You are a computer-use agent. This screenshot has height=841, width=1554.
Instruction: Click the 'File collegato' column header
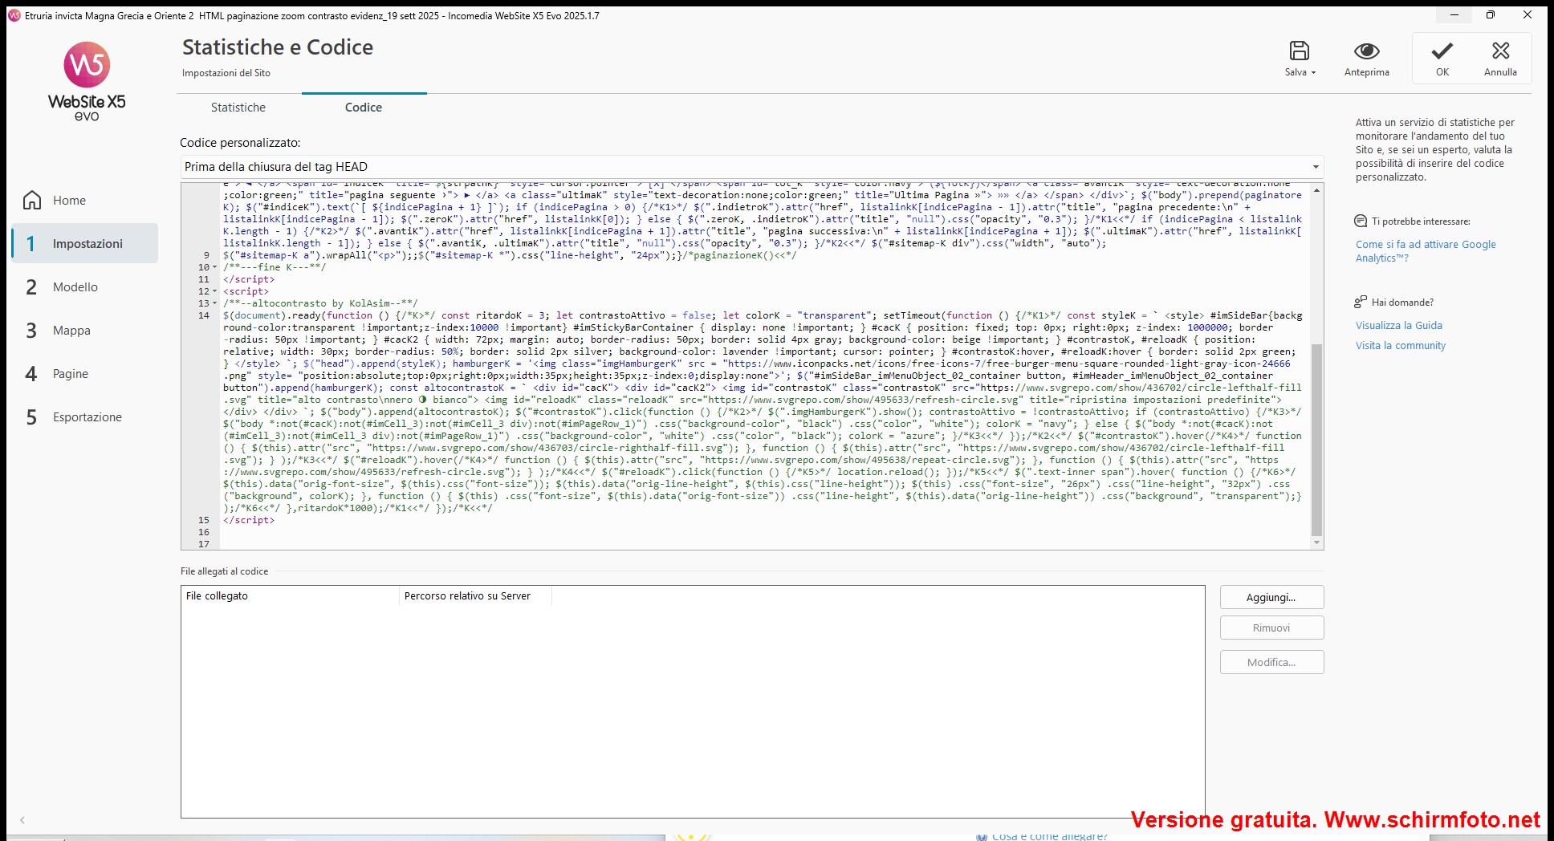pos(290,596)
